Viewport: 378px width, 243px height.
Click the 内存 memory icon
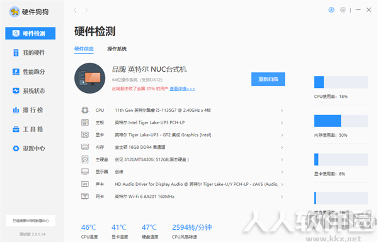(x=85, y=147)
